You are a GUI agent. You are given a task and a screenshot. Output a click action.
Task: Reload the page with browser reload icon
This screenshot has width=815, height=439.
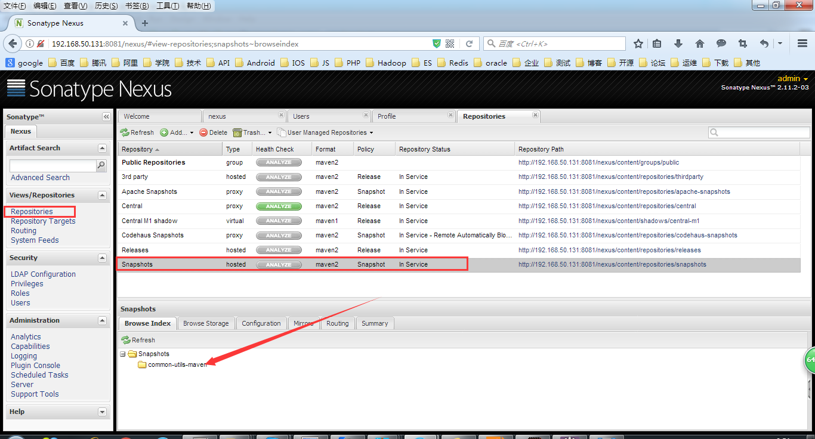(470, 44)
